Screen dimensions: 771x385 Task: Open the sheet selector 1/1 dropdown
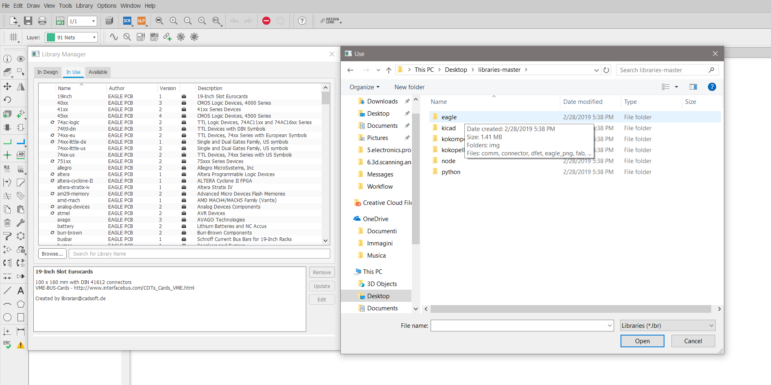pos(82,21)
